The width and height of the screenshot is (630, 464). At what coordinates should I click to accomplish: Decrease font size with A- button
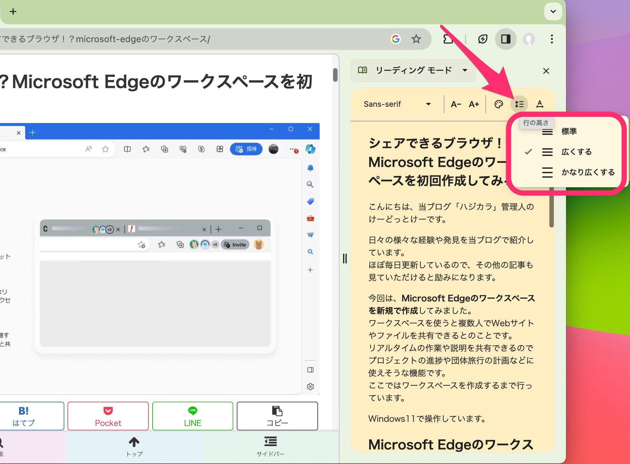click(456, 104)
